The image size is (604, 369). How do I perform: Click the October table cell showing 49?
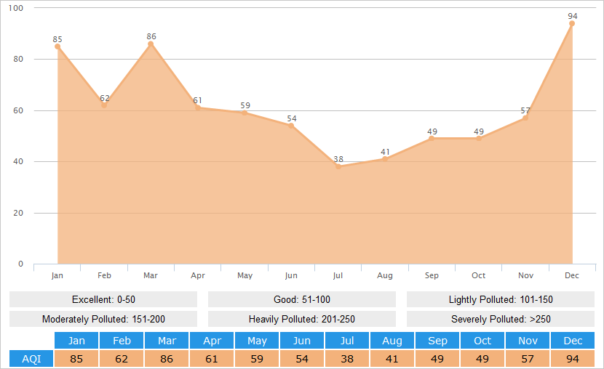point(482,359)
